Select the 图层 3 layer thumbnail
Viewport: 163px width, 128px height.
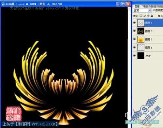[x=141, y=31]
